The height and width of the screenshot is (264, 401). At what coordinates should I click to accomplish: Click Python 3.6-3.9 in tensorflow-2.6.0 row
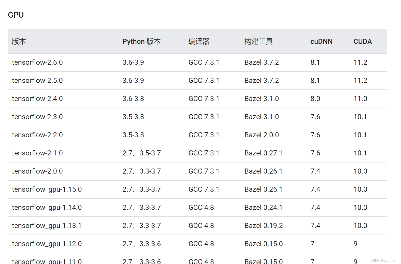point(133,62)
